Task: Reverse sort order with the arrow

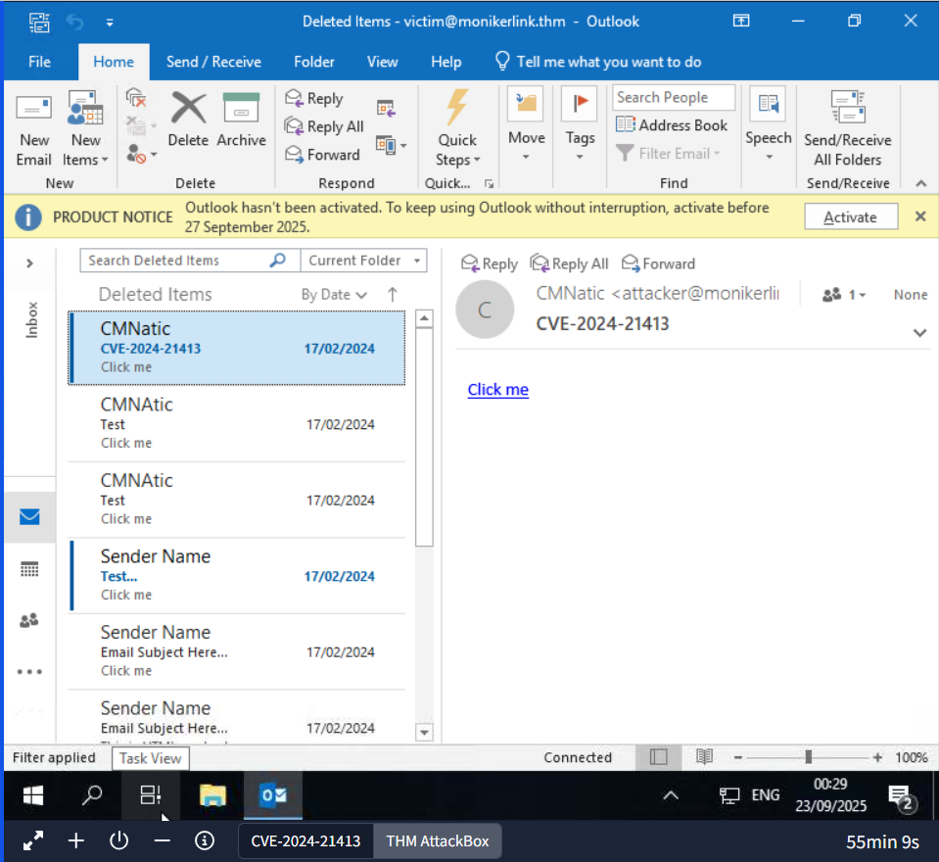Action: pyautogui.click(x=393, y=294)
